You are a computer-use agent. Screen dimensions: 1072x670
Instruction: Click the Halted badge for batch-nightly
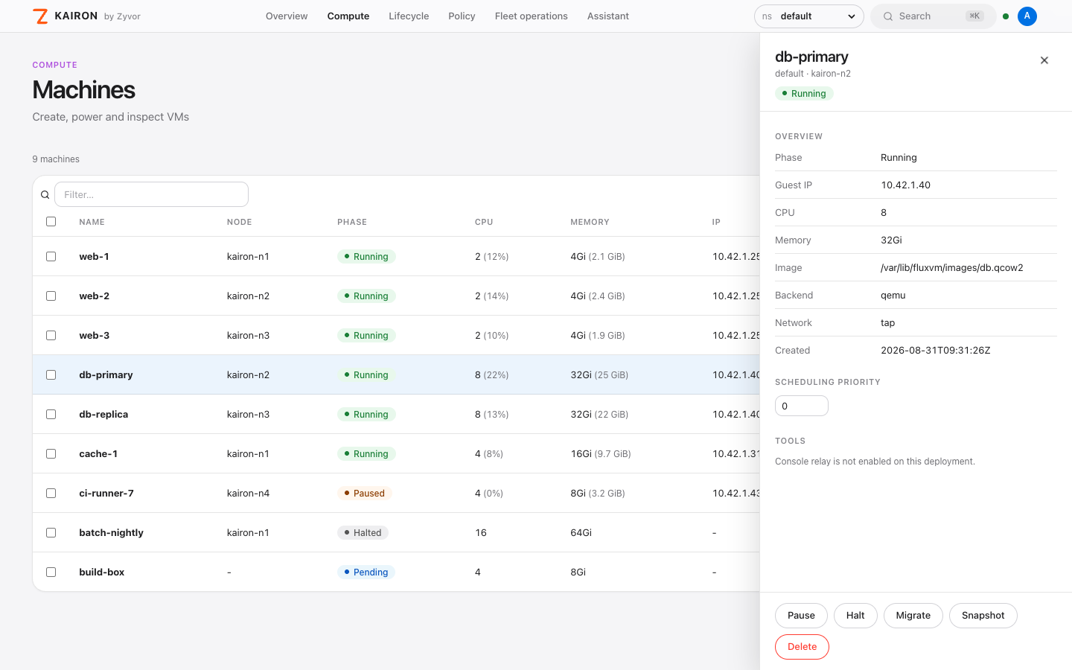pyautogui.click(x=363, y=533)
